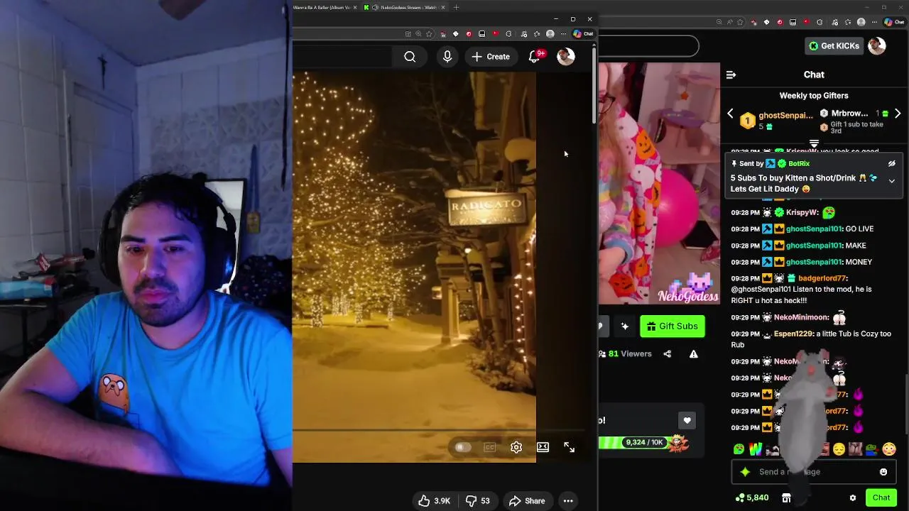Show next weekly top gifter
The width and height of the screenshot is (909, 511).
(898, 114)
